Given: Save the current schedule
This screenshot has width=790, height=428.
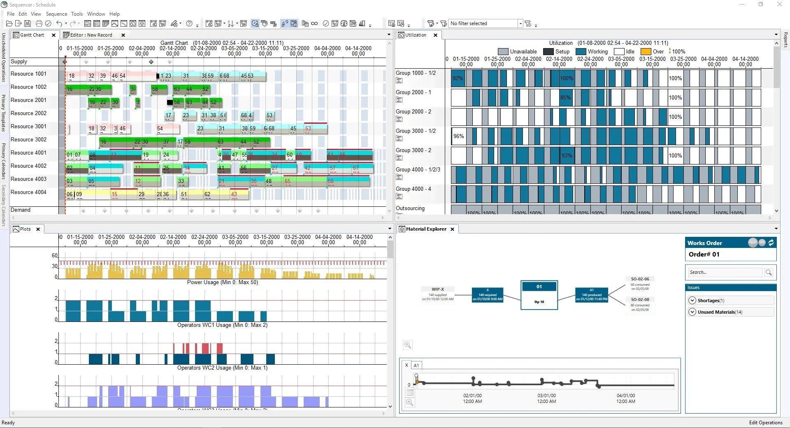Looking at the screenshot, I should (28, 23).
